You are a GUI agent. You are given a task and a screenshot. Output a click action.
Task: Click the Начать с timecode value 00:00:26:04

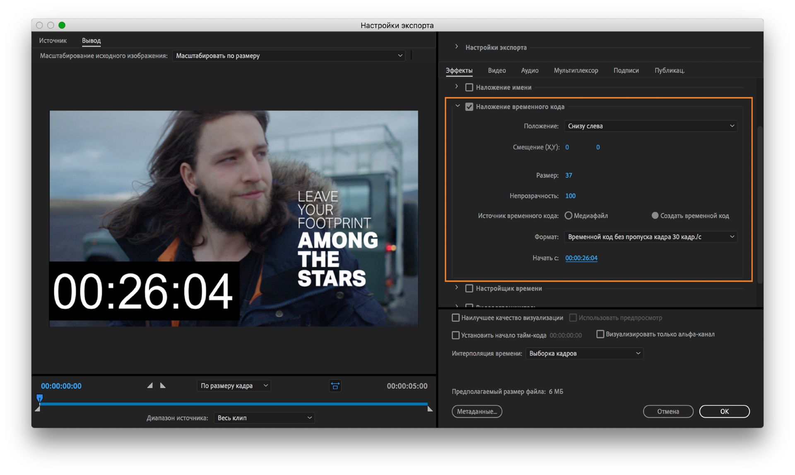[x=581, y=258]
